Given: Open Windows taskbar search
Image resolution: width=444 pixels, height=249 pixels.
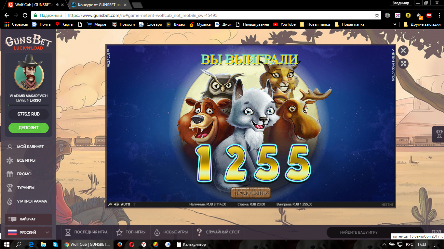Looking at the screenshot, I should coord(19,244).
